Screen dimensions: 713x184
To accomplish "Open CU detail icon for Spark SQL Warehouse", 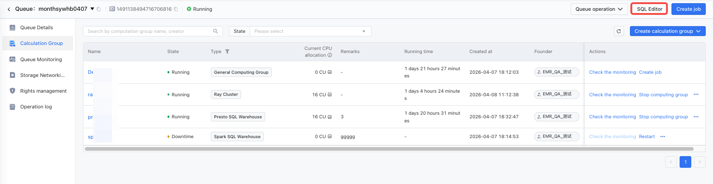I will [330, 137].
